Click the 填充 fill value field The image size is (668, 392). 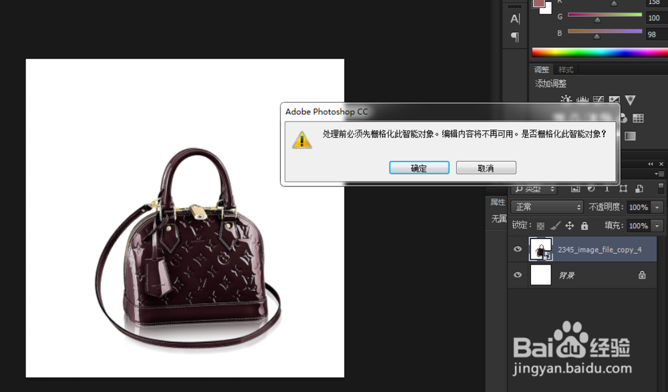point(638,226)
